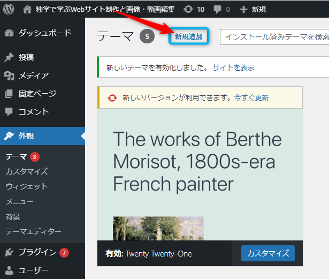Viewport: 329px width, 279px height.
Task: Click the 今すぐ更新 link
Action: click(251, 97)
